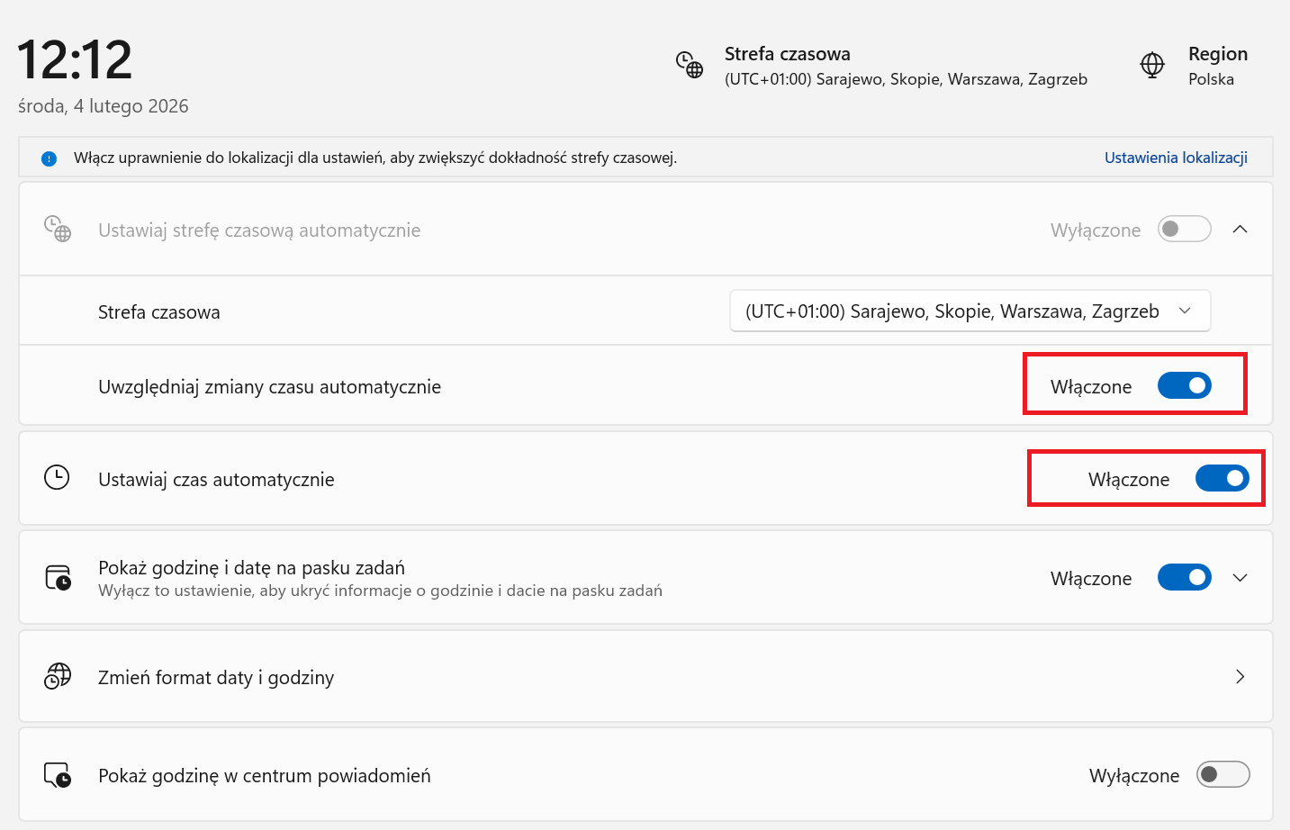
Task: Open the 'Ustawienia lokalizacji' link
Action: coord(1176,158)
